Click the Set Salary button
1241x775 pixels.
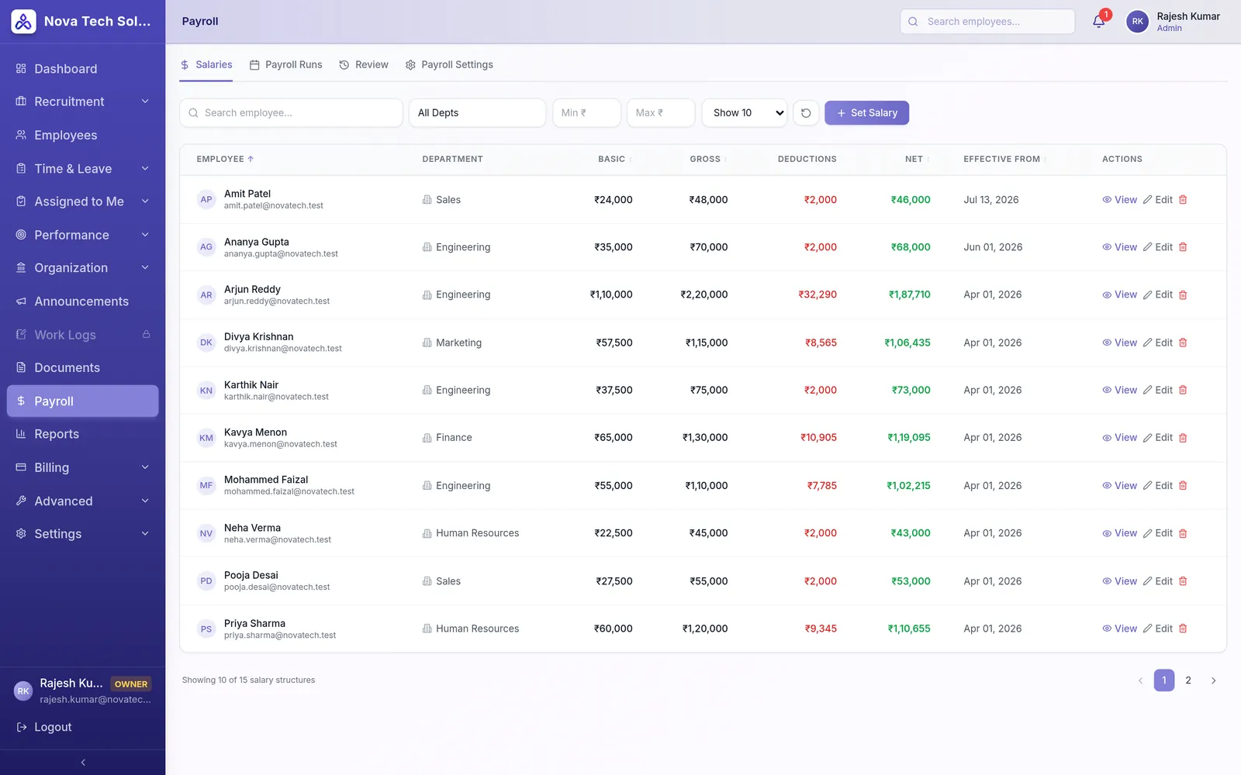tap(866, 113)
